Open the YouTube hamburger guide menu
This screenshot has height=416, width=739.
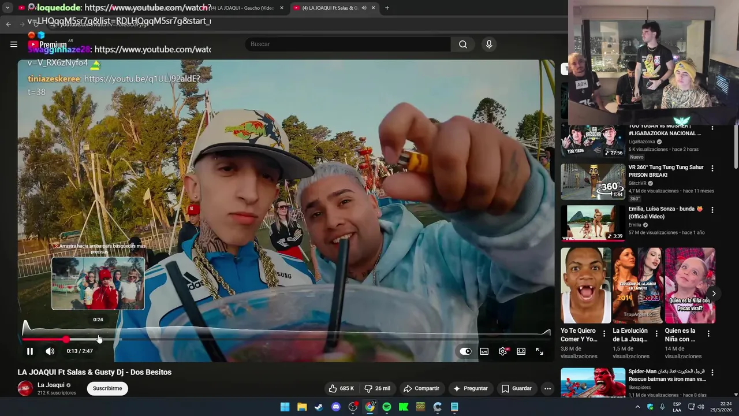[14, 44]
